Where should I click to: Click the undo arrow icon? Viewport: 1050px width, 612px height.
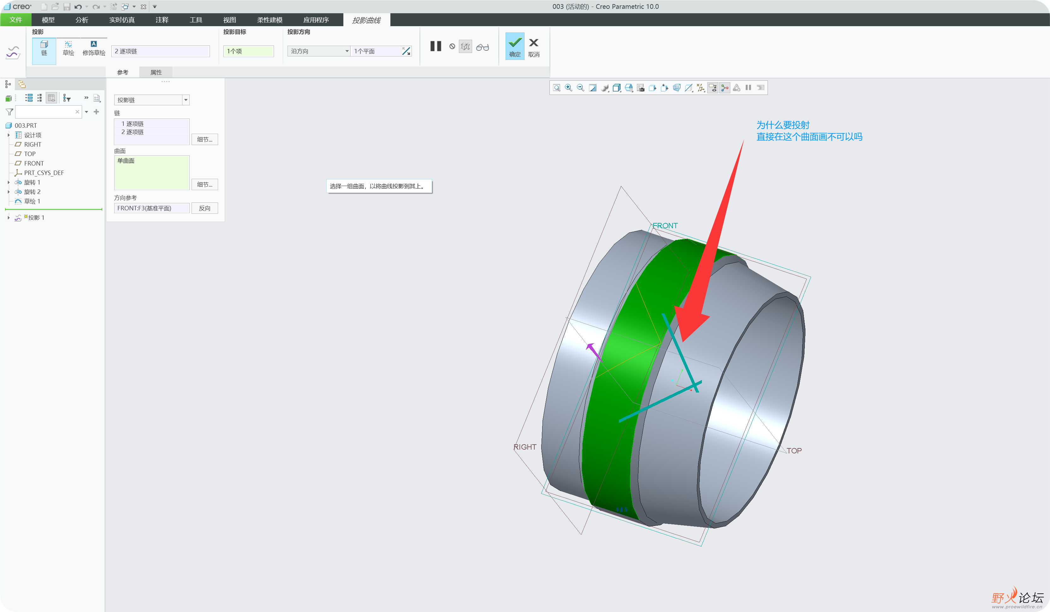click(78, 7)
